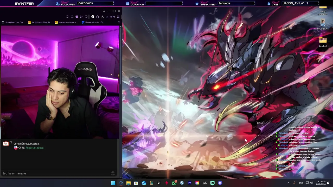Open Lc15 Small Size St... bookmark
Image resolution: width=333 pixels, height=187 pixels.
point(40,22)
